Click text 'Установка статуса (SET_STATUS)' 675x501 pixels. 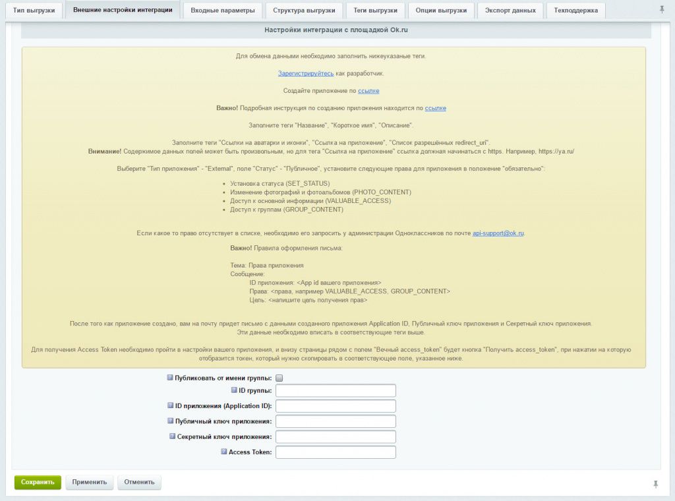click(279, 184)
